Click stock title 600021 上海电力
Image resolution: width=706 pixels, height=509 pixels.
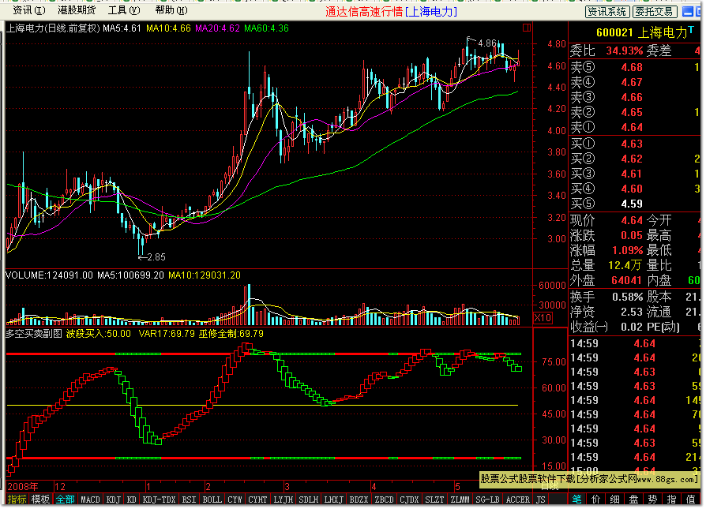pos(641,32)
